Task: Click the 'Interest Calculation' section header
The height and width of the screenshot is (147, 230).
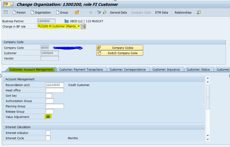Action: point(18,127)
